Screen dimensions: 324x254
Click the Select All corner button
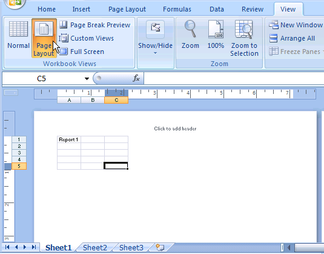pos(11,93)
